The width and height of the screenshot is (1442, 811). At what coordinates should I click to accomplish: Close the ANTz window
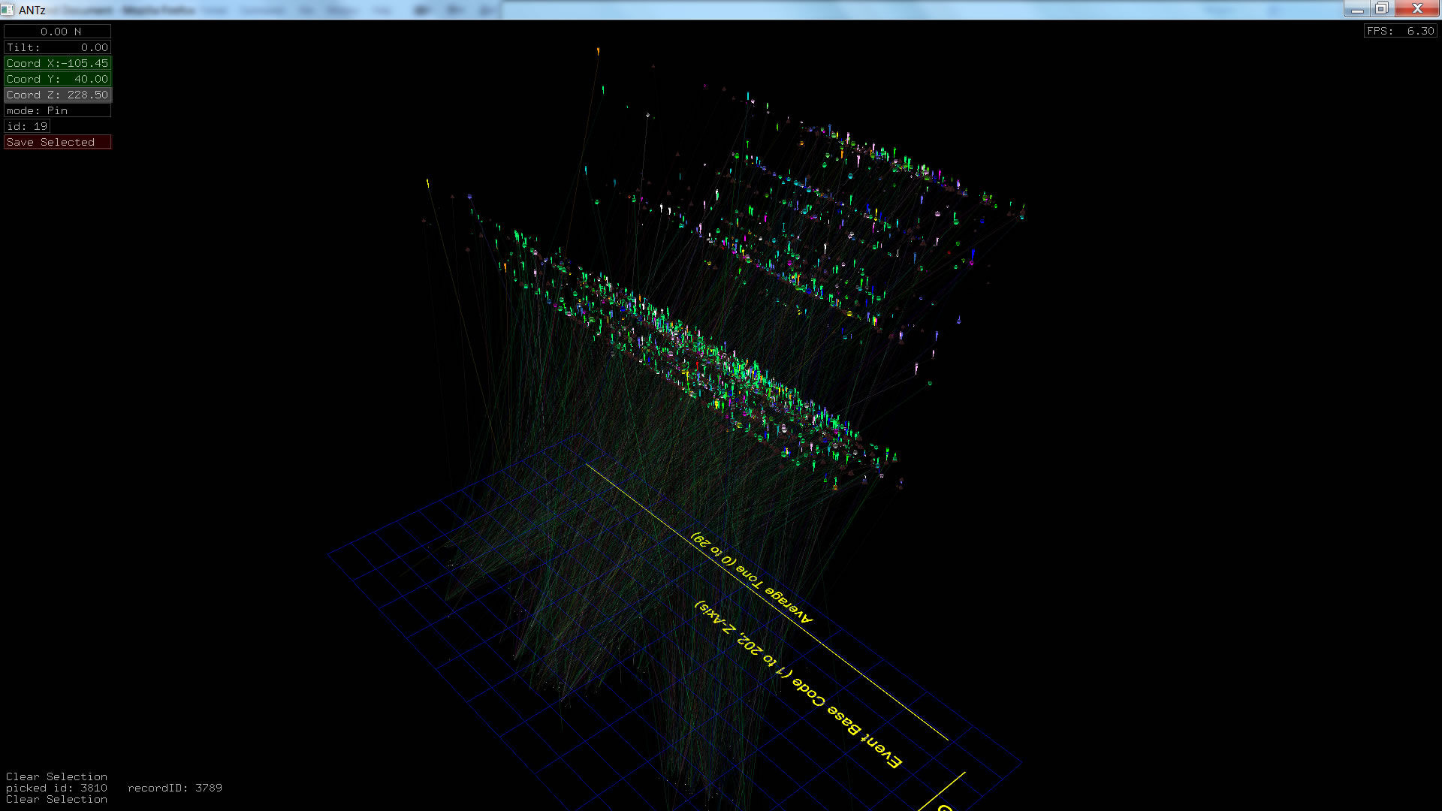click(1416, 8)
